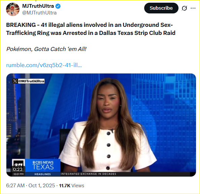The width and height of the screenshot is (200, 194).
Task: Click the channel 11 station logo
Action: [18, 165]
